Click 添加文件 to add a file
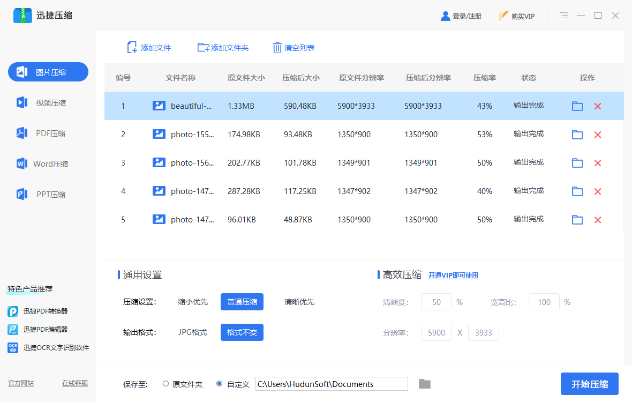This screenshot has height=402, width=632. (x=149, y=48)
